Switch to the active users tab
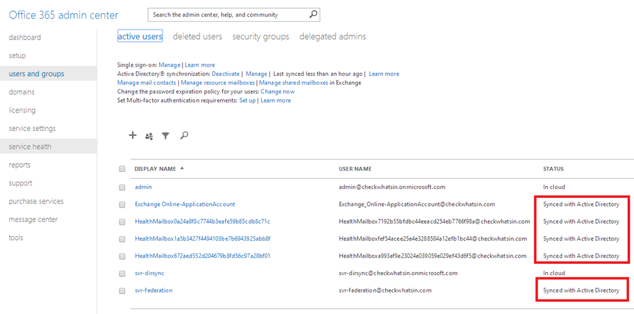This screenshot has width=634, height=314. [140, 36]
